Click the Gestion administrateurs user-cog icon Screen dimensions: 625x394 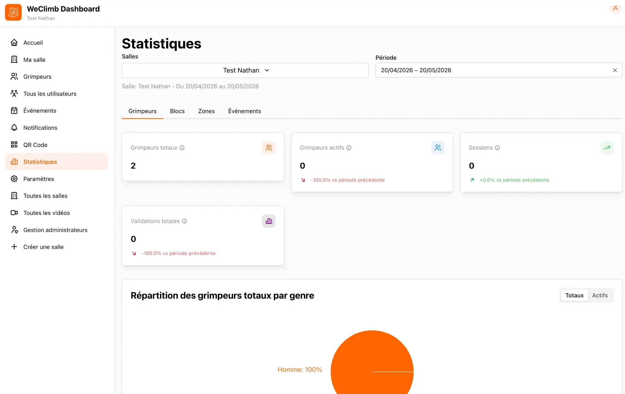pos(14,230)
